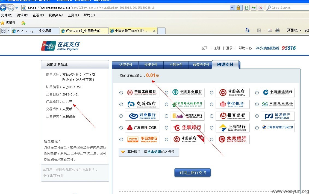Switch to the WooYun.org 提交漏洞 tab

coord(35,31)
